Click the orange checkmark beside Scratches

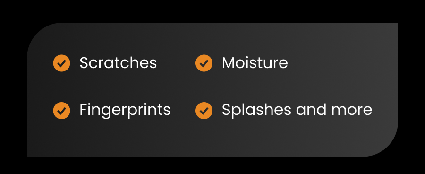point(61,63)
